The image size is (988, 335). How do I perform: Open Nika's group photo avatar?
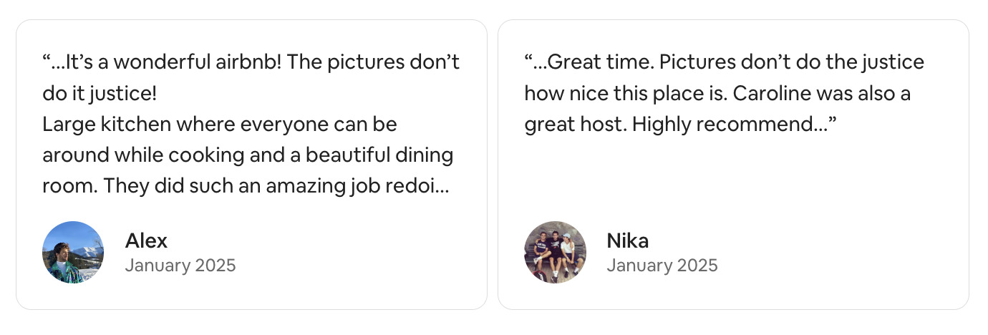point(555,252)
